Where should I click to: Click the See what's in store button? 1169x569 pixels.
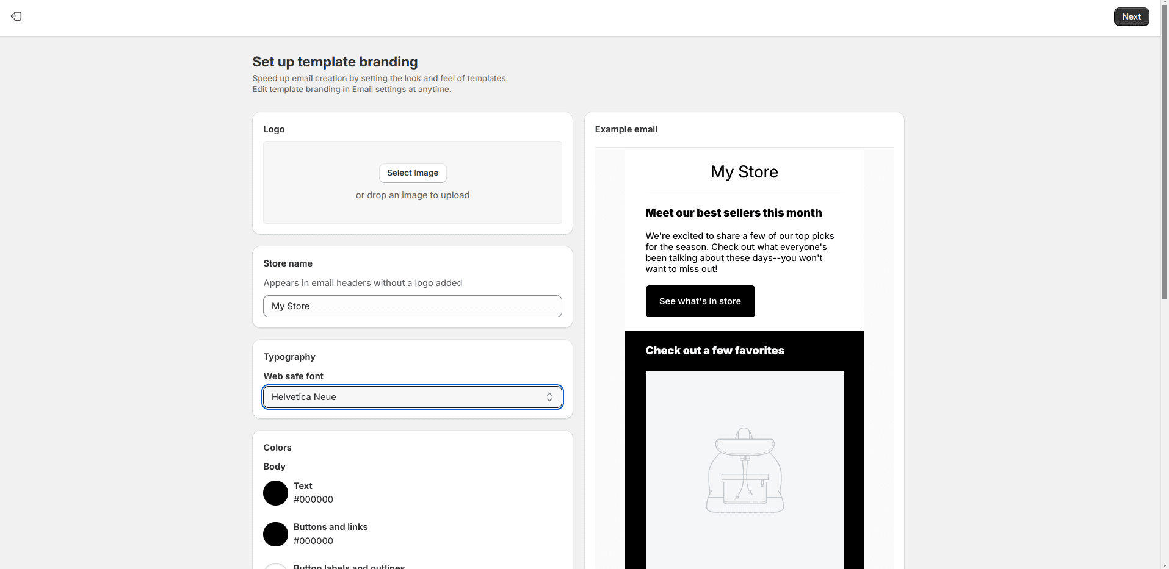(700, 301)
